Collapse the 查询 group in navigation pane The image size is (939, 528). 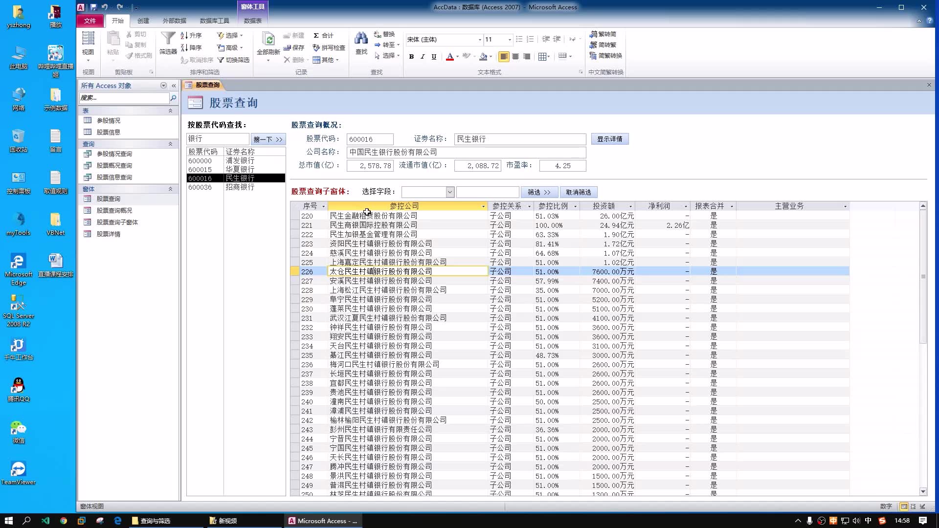(x=170, y=144)
